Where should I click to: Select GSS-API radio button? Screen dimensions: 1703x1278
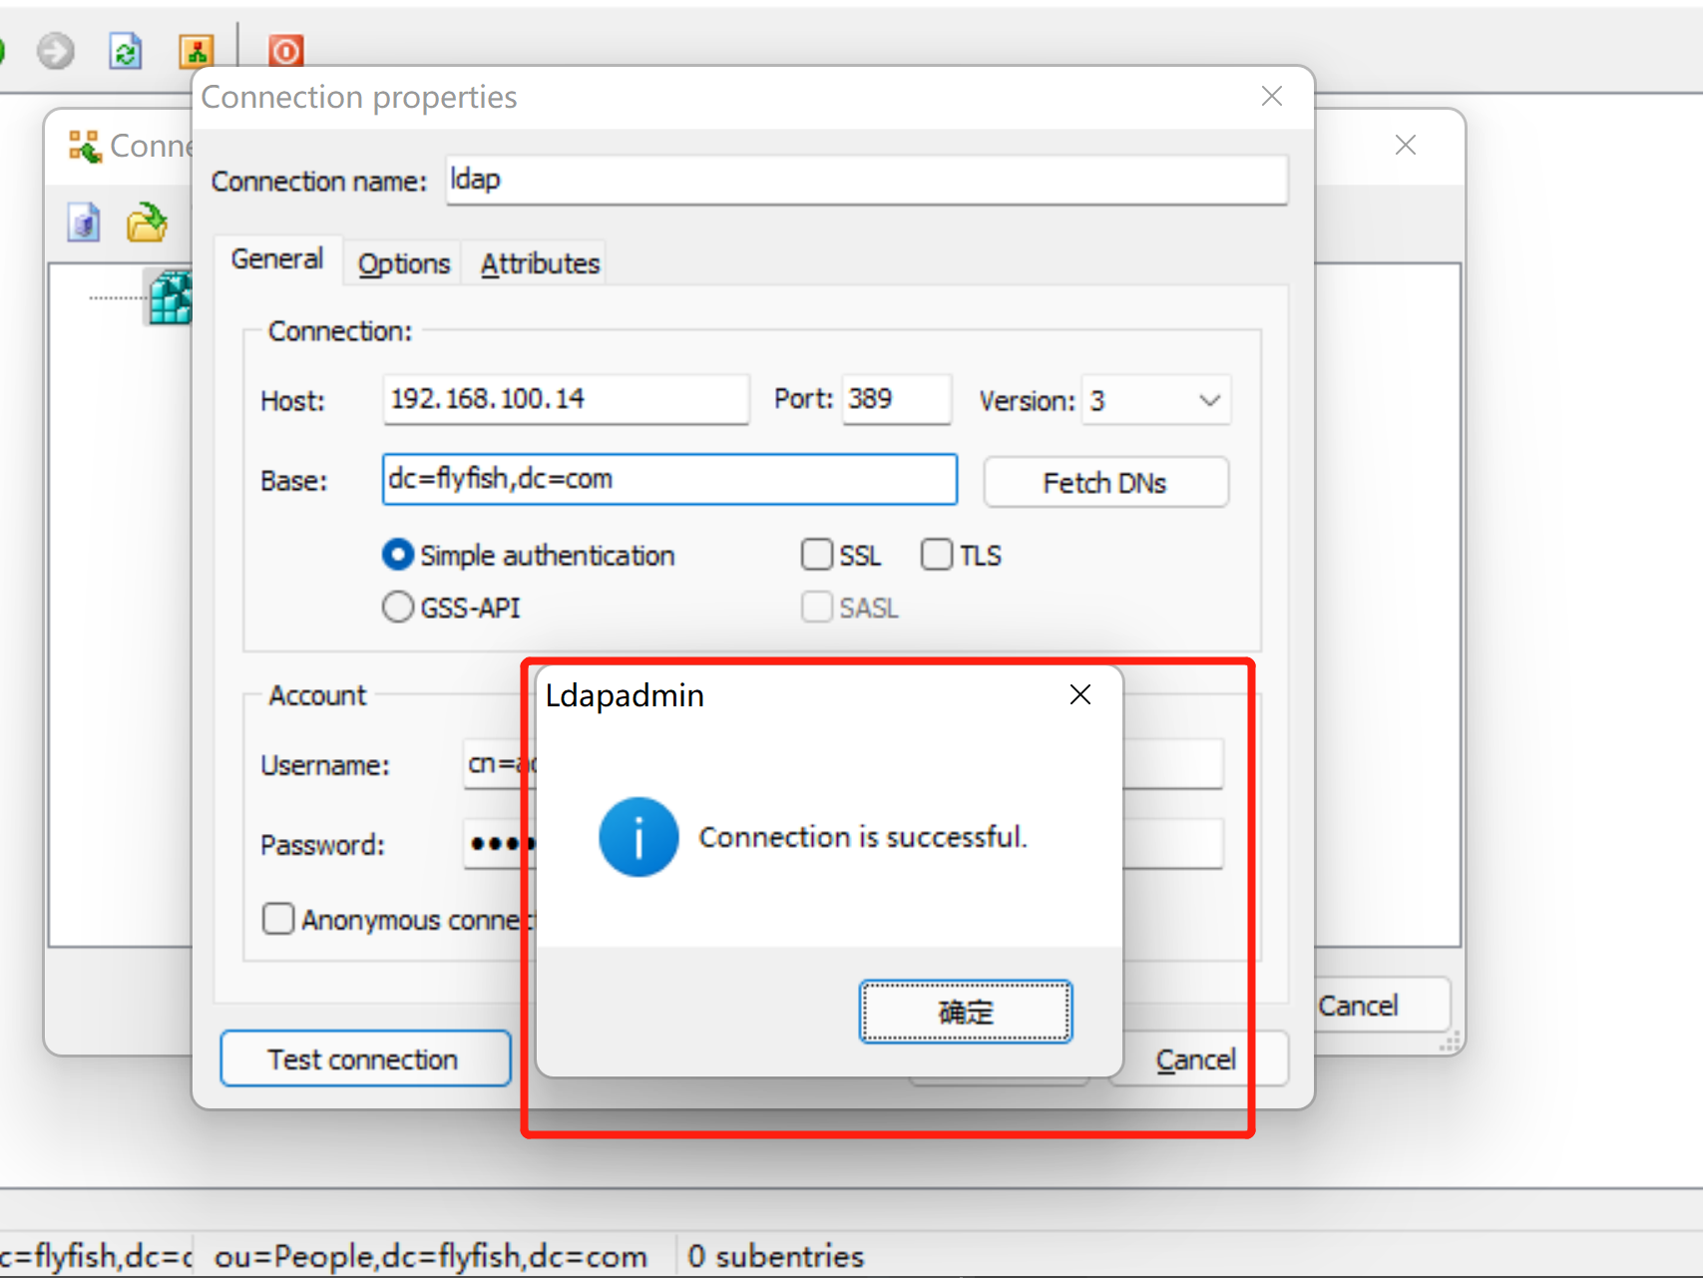click(x=398, y=607)
